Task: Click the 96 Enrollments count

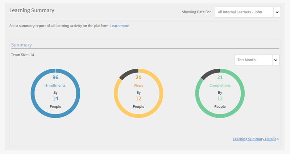Action: (x=55, y=77)
